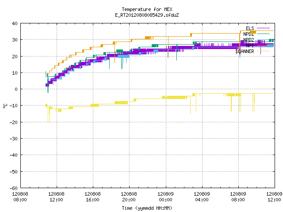The height and width of the screenshot is (212, 283).
Task: Click the ELS legend label
Action: pyautogui.click(x=250, y=28)
